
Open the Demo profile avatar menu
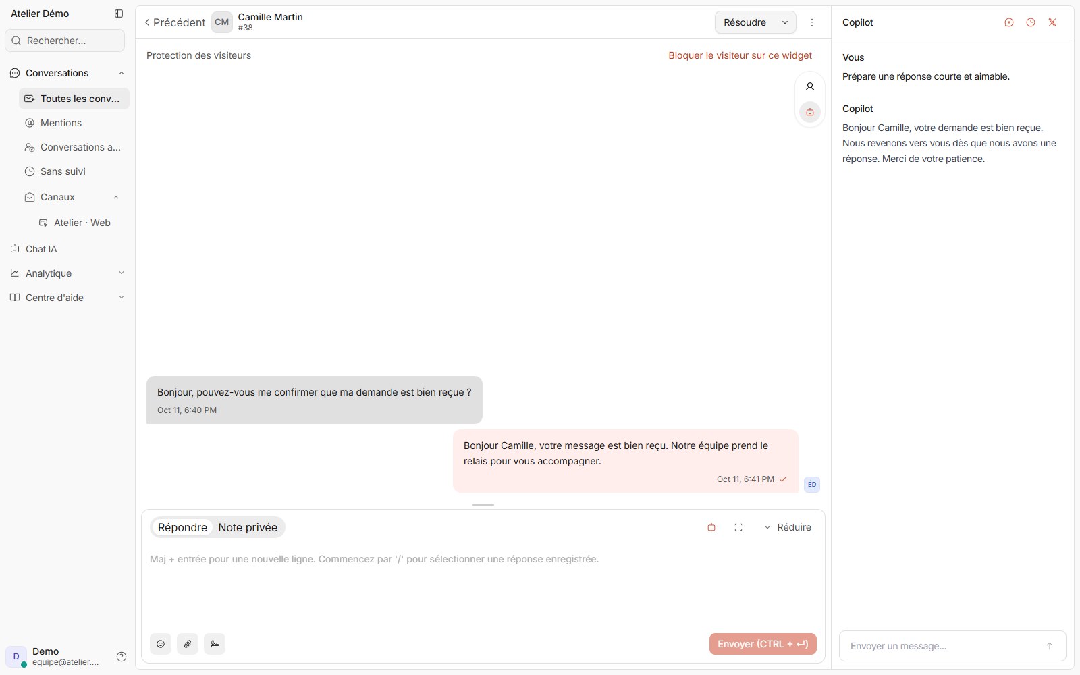(16, 656)
